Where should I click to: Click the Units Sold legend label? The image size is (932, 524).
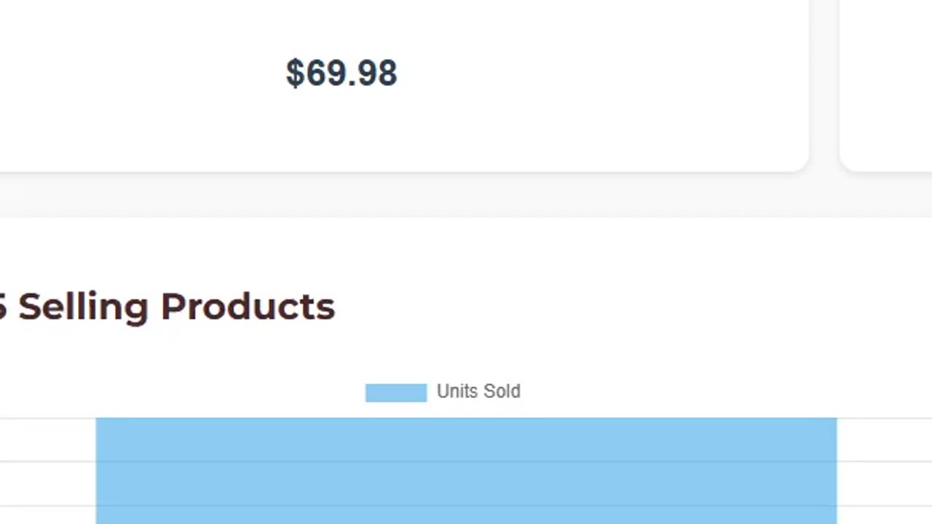[x=478, y=392]
